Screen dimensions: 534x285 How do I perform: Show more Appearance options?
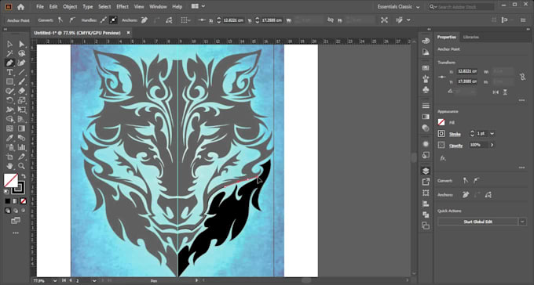521,168
